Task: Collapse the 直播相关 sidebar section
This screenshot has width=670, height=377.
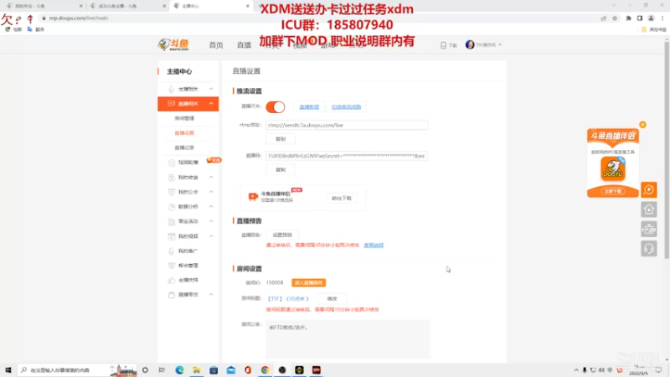Action: click(x=188, y=103)
